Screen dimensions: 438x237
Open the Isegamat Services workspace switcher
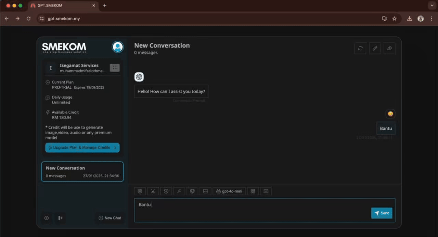point(115,68)
